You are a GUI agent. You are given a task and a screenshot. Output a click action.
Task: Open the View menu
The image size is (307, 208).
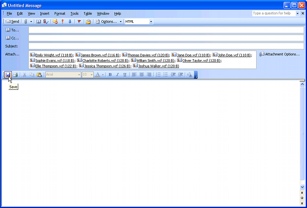(31, 13)
